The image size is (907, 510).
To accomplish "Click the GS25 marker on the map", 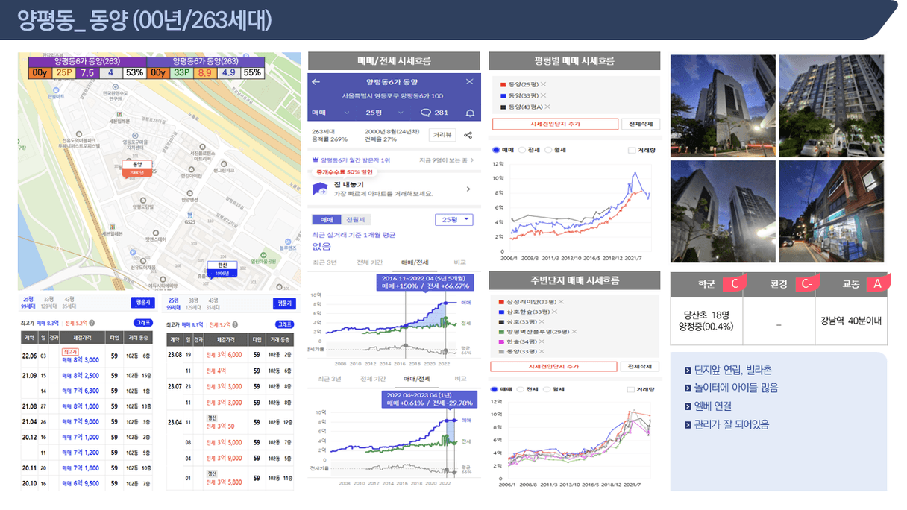I will click(189, 218).
